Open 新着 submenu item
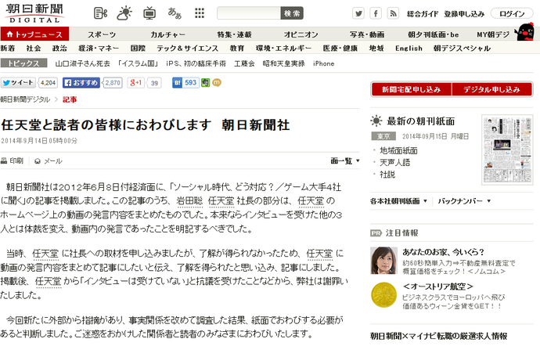This screenshot has width=540, height=346. pos(8,49)
